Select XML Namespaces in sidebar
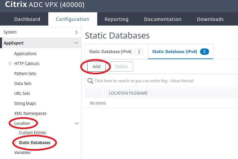 coord(30,114)
